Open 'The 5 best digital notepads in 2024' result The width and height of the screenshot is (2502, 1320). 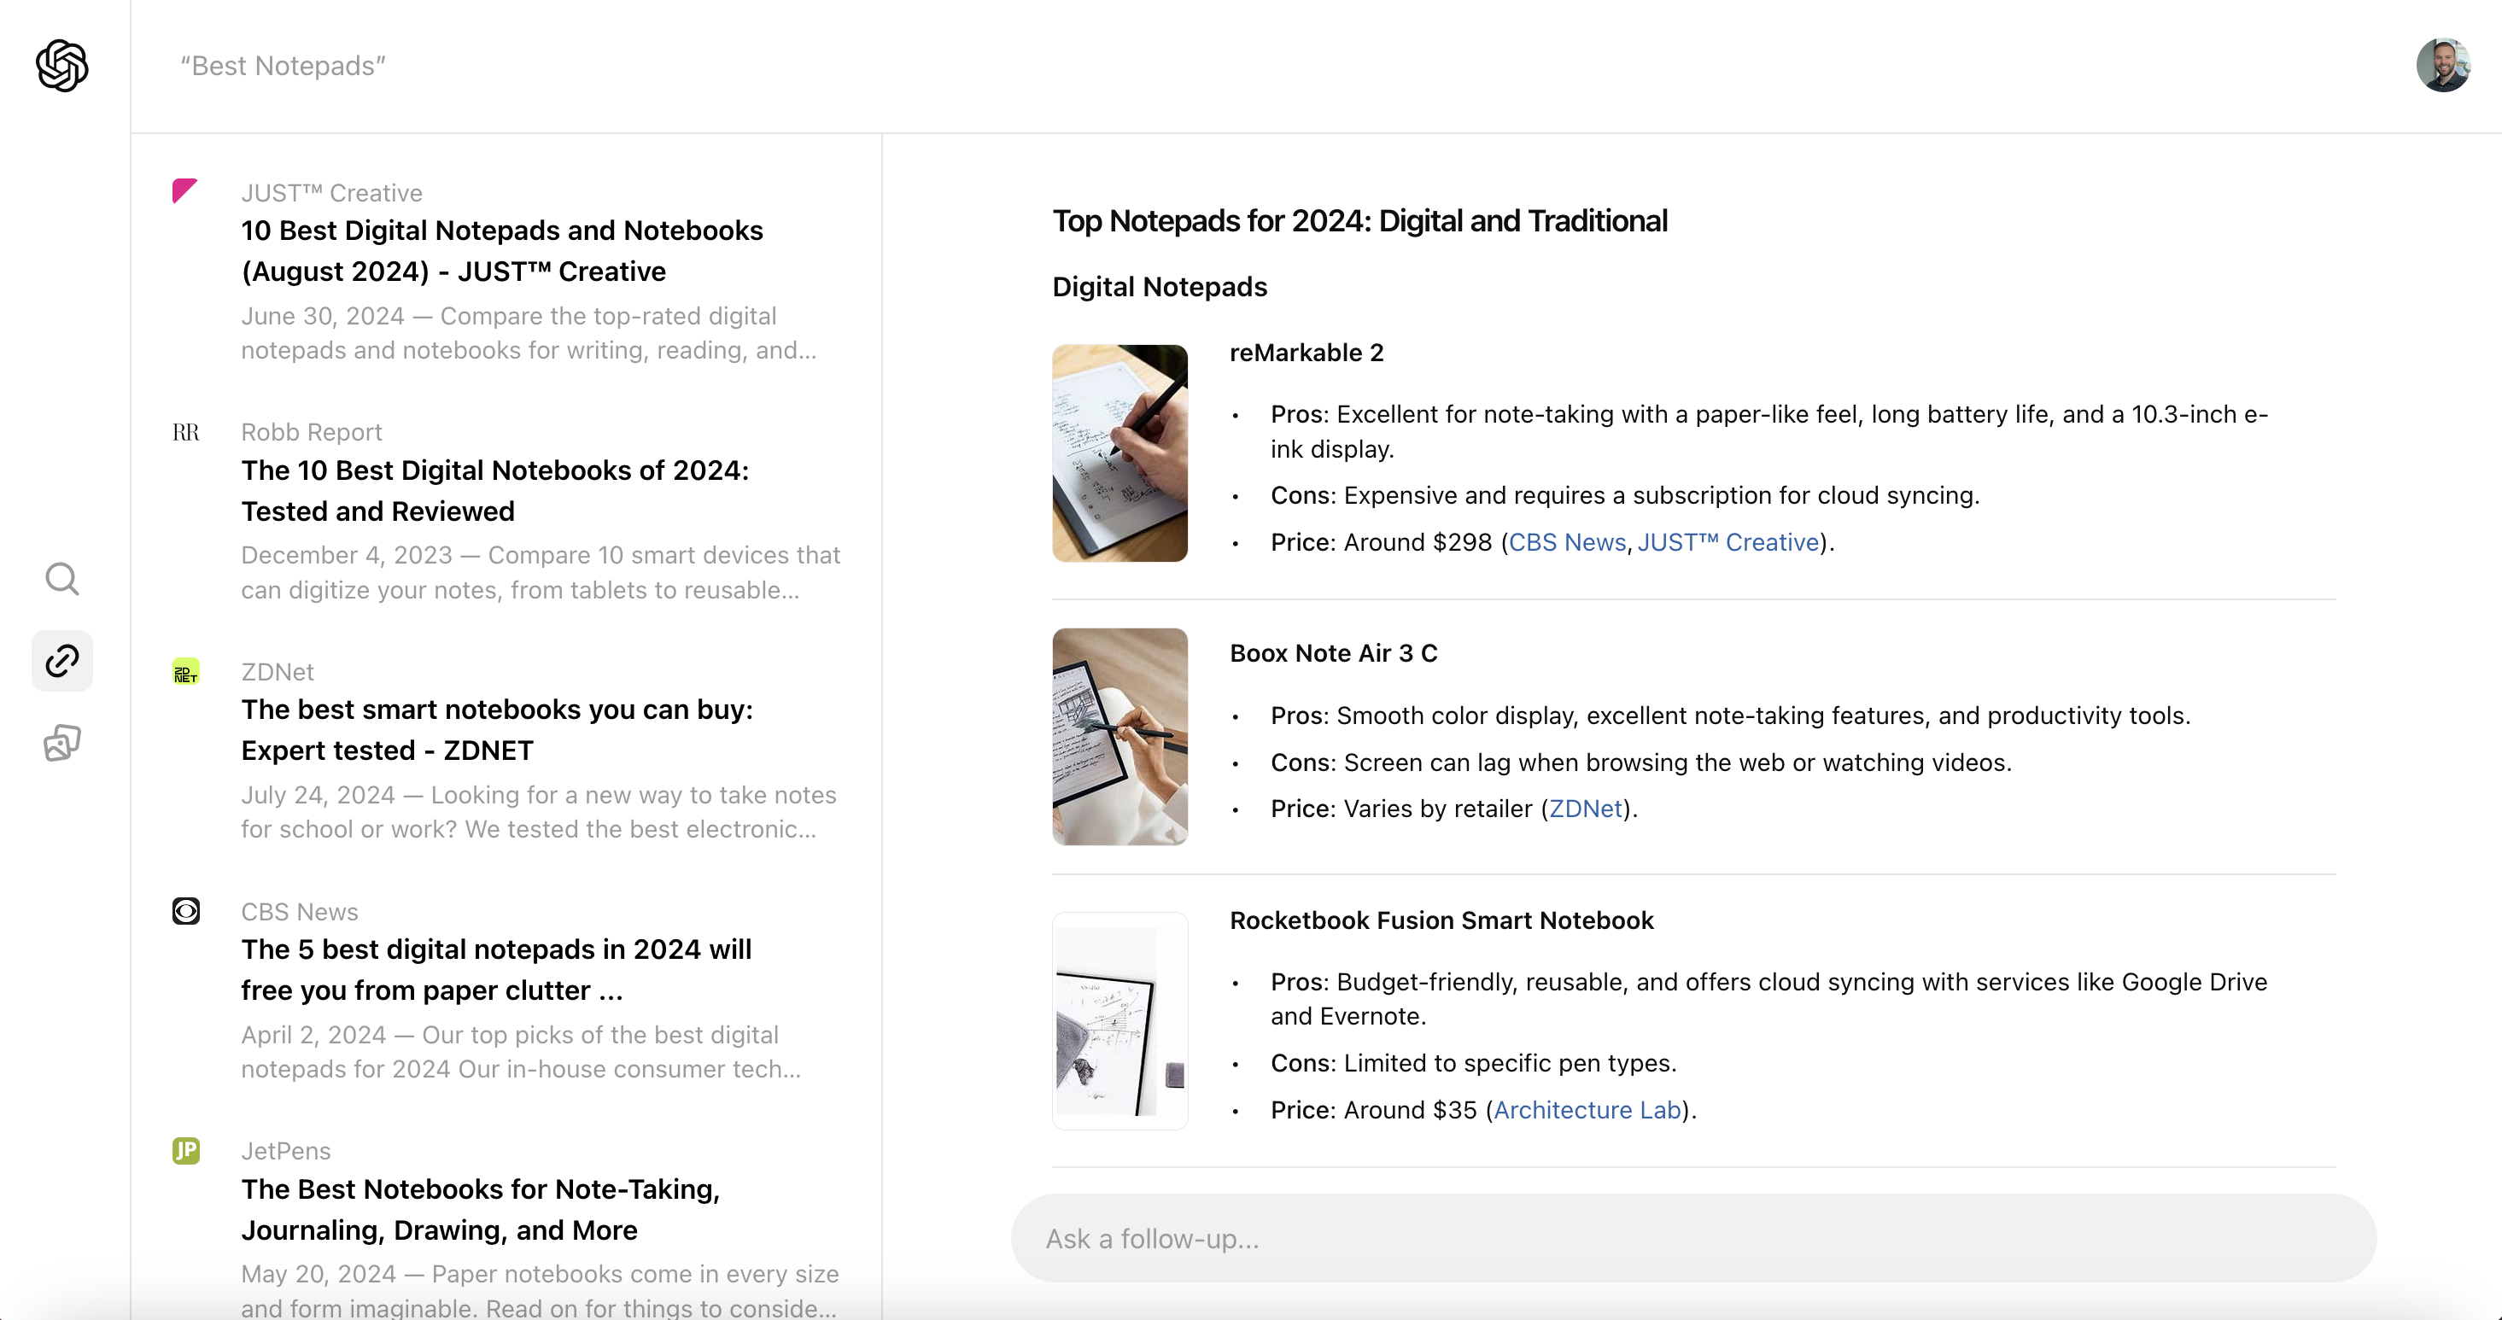click(x=496, y=969)
